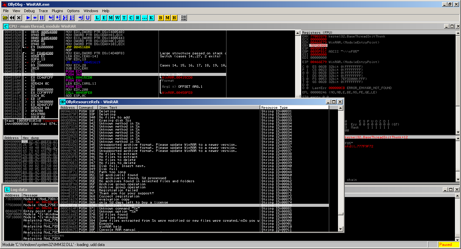Show Executable modules with E icon

tap(104, 18)
